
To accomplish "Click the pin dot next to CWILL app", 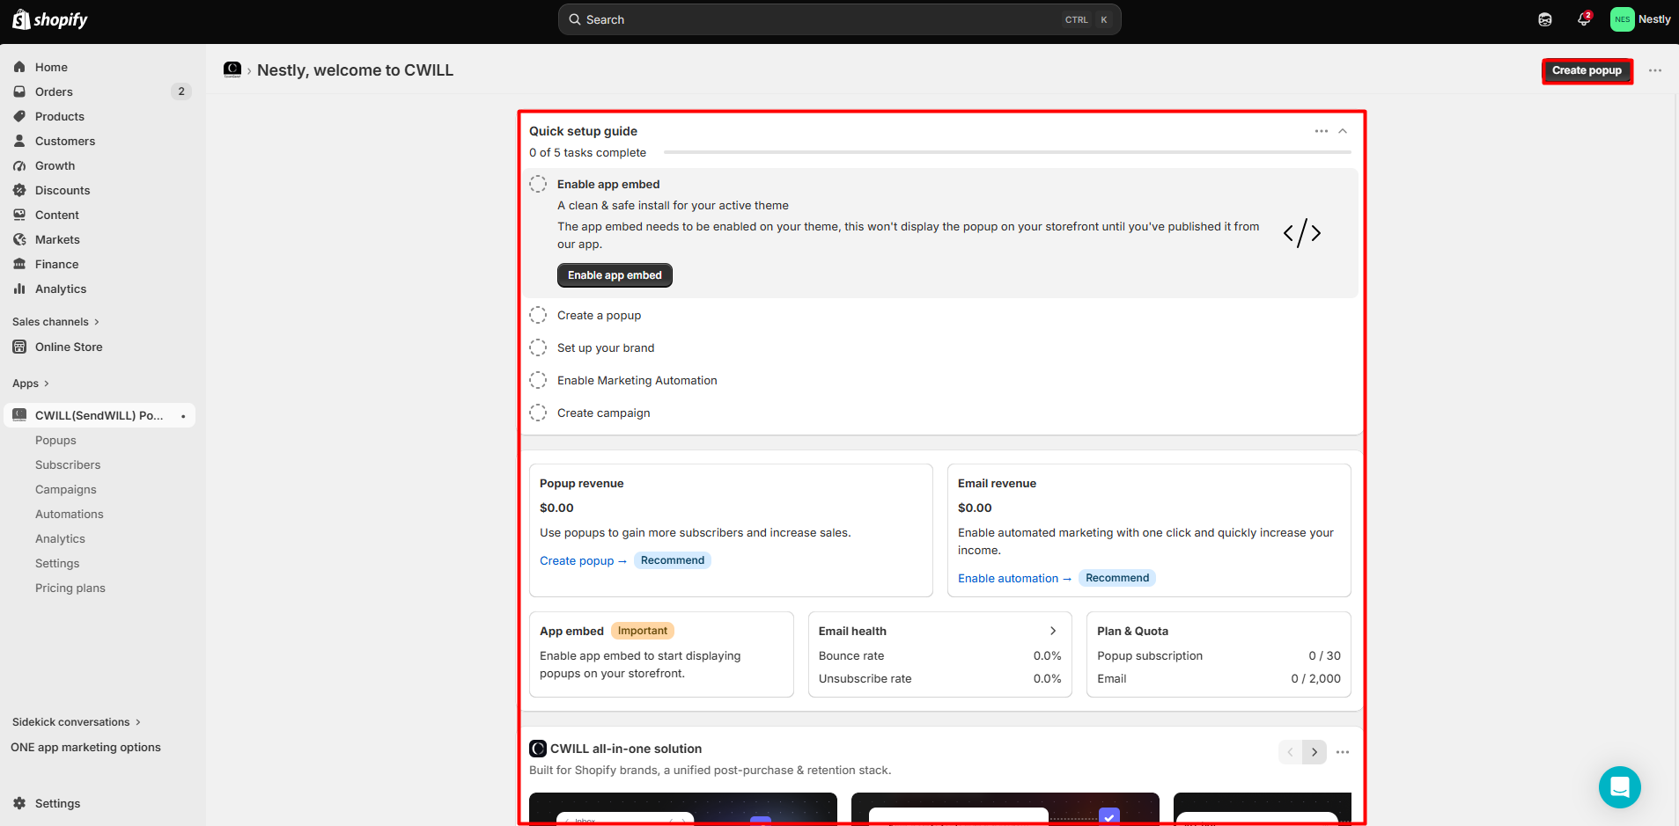I will [183, 416].
